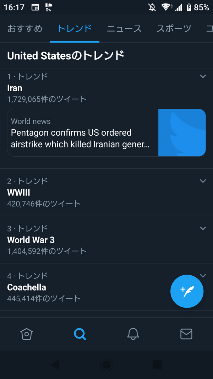This screenshot has width=213, height=379.
Task: Tap the Android recent apps square button
Action: coord(157,364)
